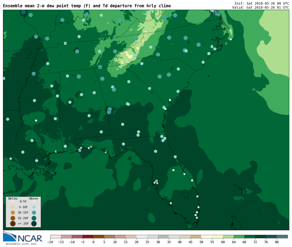
Task: Click the 'Above' legend heading
Action: tap(34, 198)
